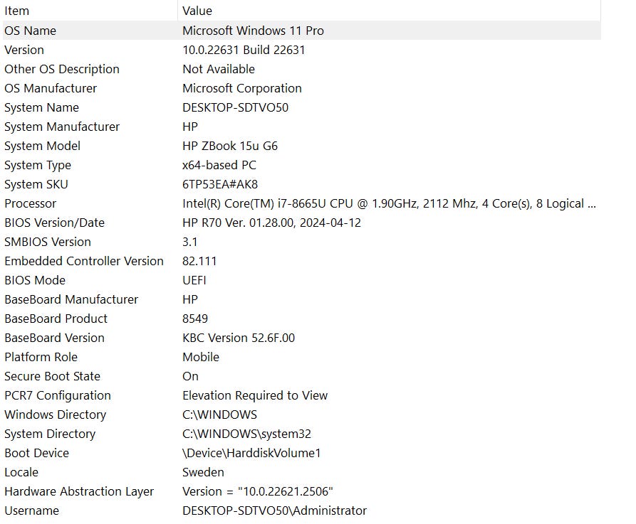Click the 6TP53EA#AK8 value
This screenshot has height=524, width=636.
[x=220, y=184]
